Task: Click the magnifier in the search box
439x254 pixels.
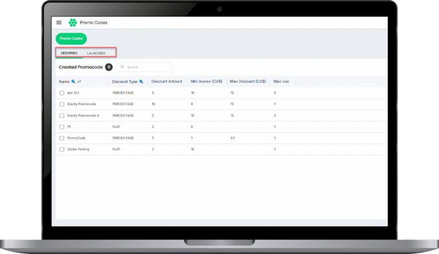Action: [x=122, y=67]
